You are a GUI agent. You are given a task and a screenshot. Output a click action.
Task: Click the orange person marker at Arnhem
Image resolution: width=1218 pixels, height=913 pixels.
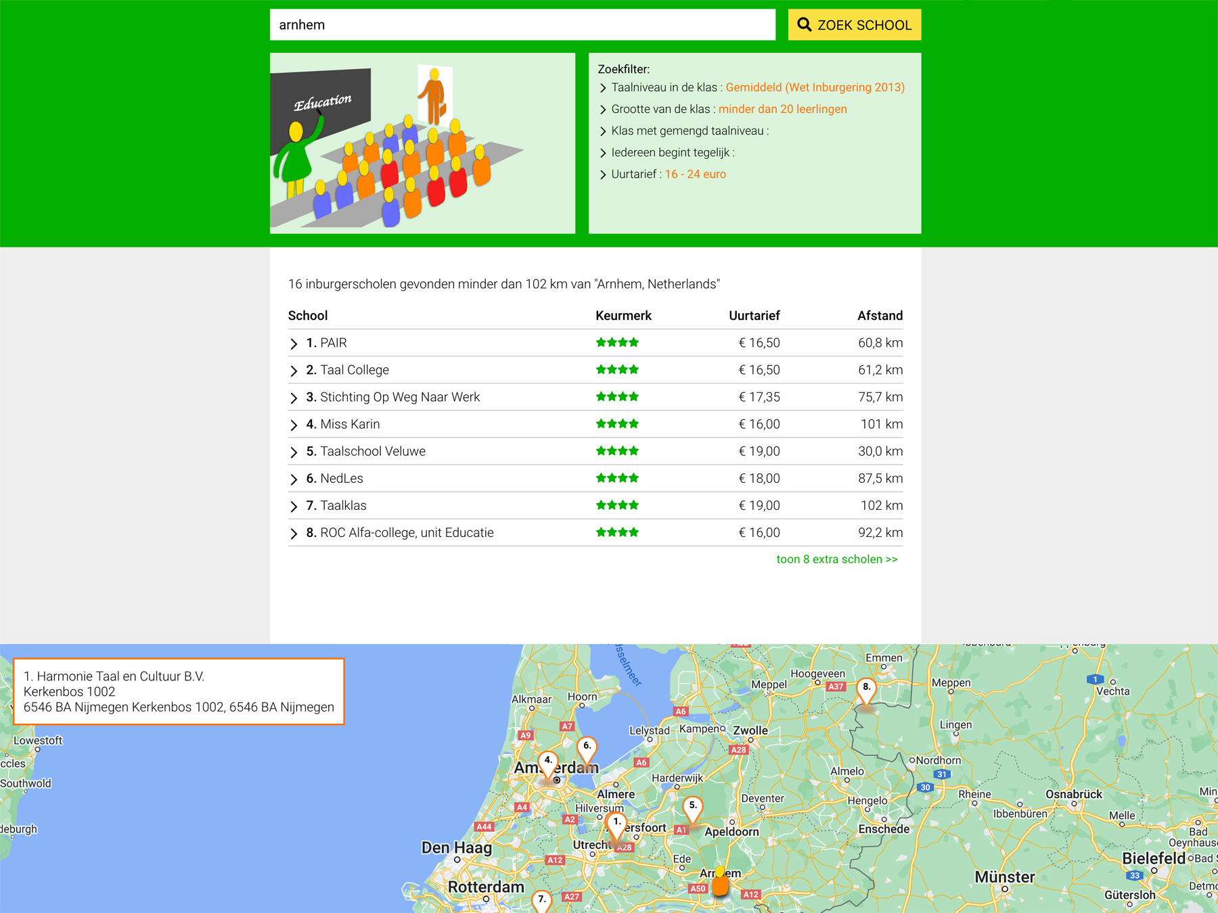click(720, 881)
